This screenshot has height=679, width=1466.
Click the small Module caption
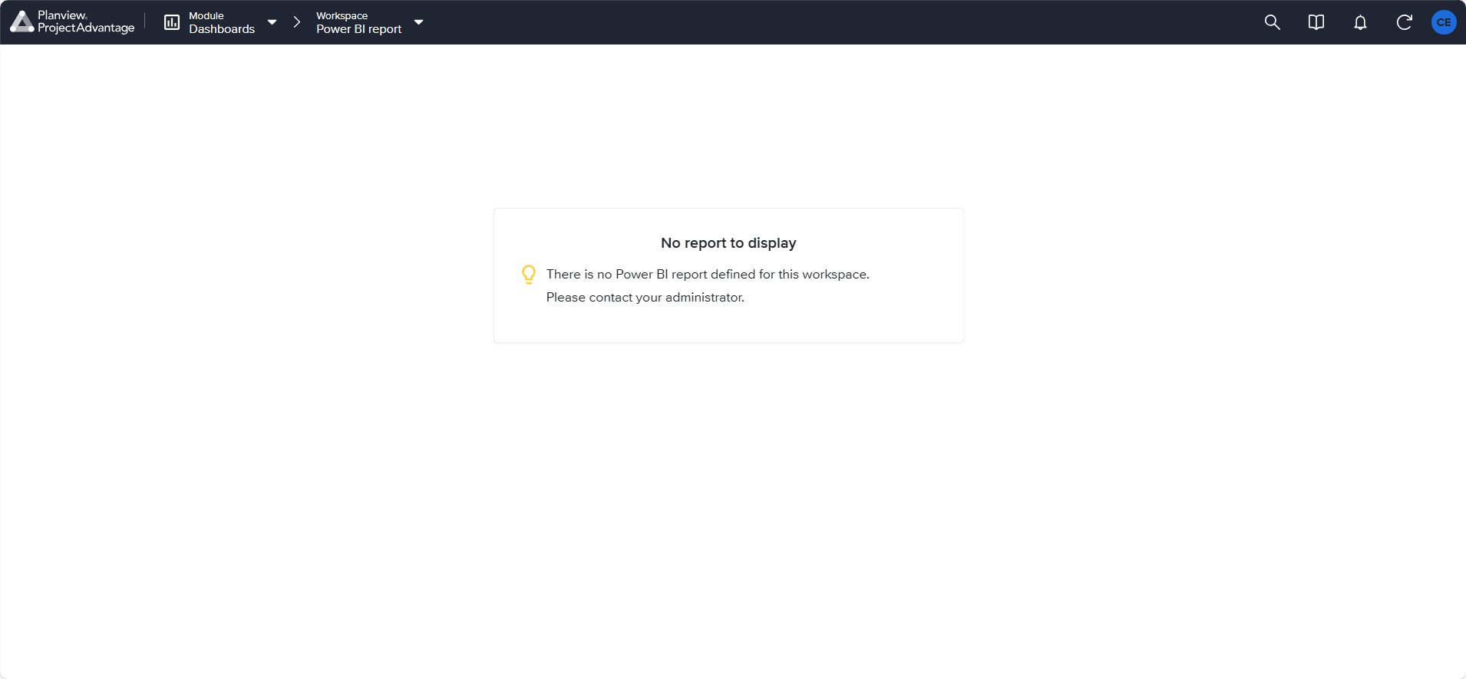pyautogui.click(x=206, y=15)
